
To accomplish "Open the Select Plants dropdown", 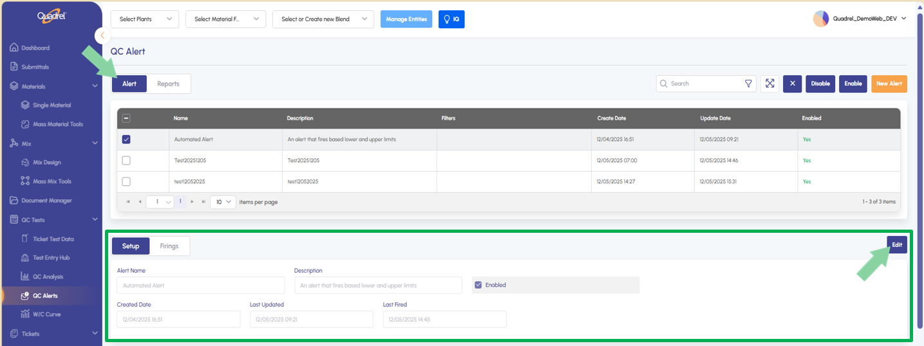I will [x=145, y=19].
